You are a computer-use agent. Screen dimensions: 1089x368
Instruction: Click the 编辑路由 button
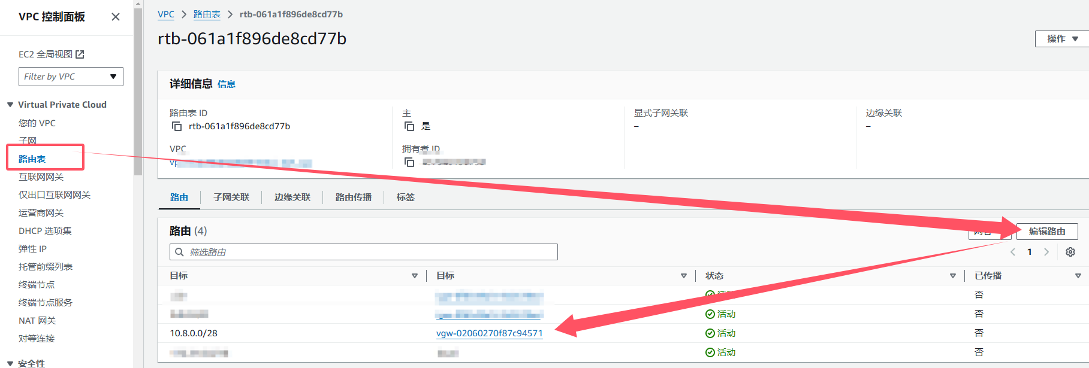1047,232
